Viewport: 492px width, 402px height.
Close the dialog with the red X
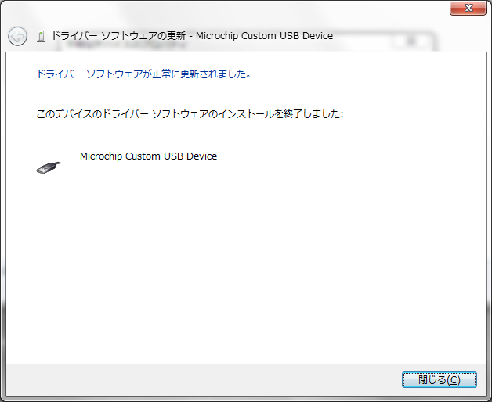(468, 8)
